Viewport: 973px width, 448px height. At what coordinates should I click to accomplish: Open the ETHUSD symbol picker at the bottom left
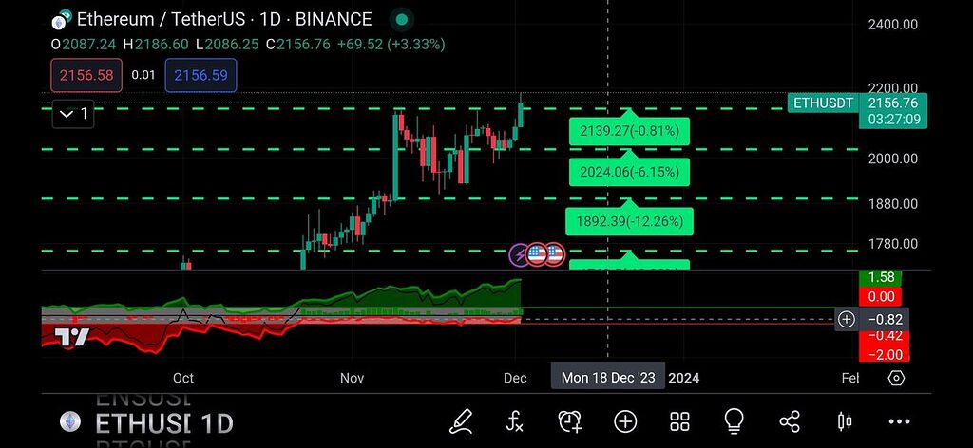pos(143,423)
